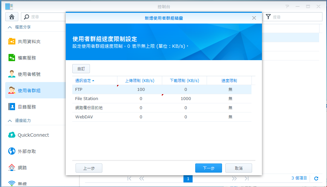Click WebDAV 速度限制 value 無
The width and height of the screenshot is (327, 187).
(230, 117)
